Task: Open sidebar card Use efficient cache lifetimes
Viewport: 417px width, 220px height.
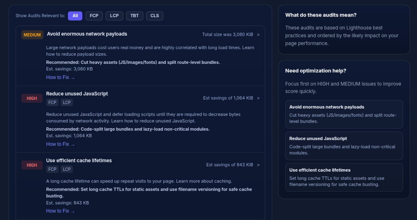Action: [344, 177]
